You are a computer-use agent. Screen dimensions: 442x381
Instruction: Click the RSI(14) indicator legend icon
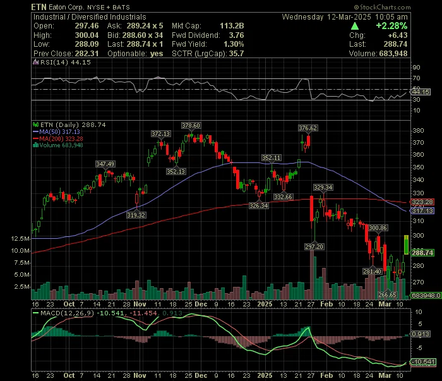coord(35,62)
